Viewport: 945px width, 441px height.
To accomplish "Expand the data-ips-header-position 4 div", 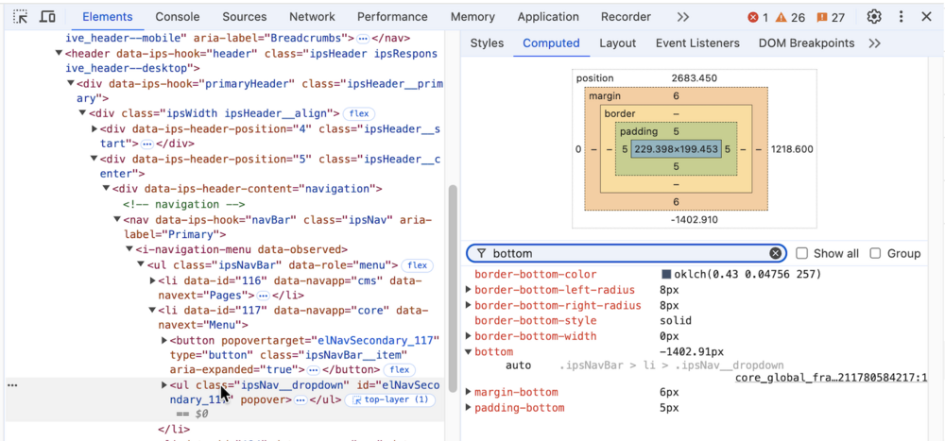I will pyautogui.click(x=94, y=129).
